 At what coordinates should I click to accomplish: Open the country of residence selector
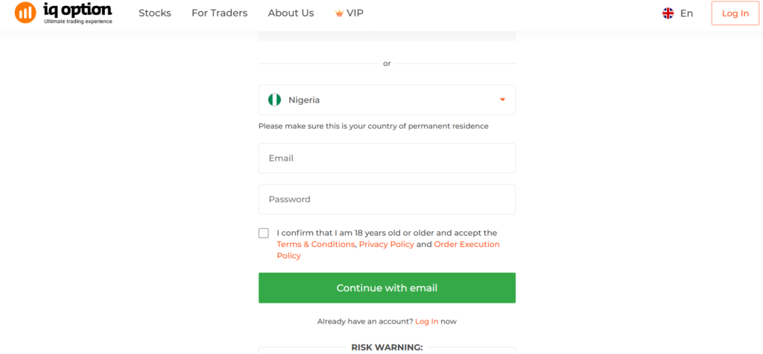coord(387,100)
